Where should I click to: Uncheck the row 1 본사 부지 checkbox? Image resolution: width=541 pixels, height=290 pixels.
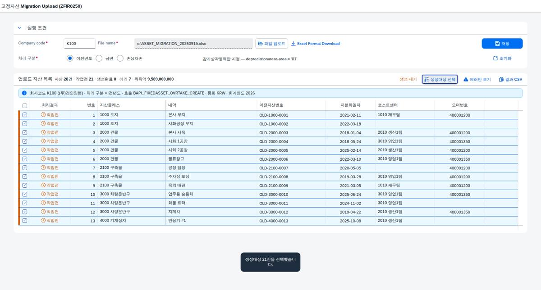(25, 115)
